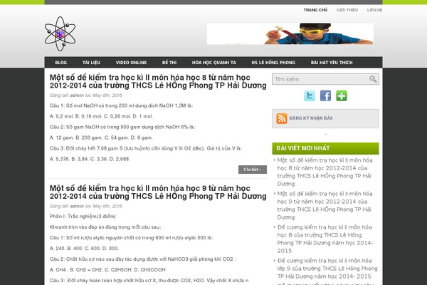Open sidebar Đề cương hóa học 8 link
This screenshot has width=427, height=285.
click(x=325, y=239)
